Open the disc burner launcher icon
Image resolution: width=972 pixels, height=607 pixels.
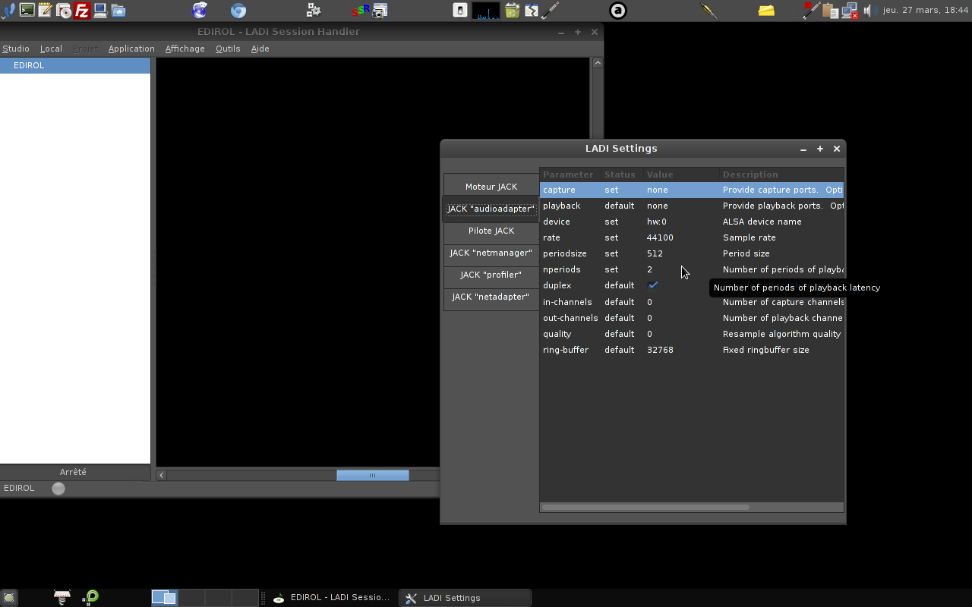[x=64, y=11]
